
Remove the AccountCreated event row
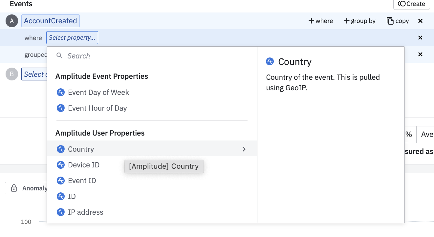point(420,21)
